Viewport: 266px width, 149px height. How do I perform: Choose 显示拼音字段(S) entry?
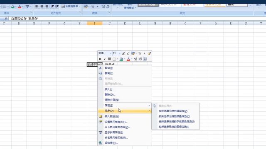pyautogui.click(x=125, y=132)
